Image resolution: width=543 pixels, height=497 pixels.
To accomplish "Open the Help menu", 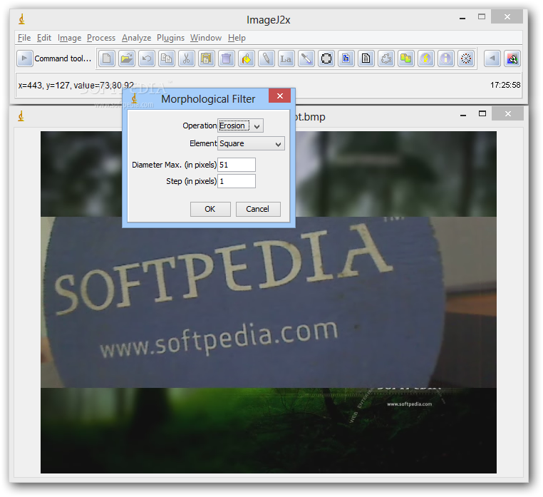I will (237, 38).
